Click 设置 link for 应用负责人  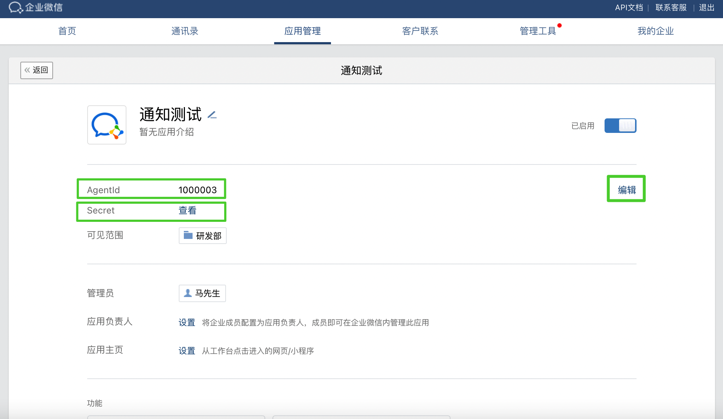click(x=187, y=322)
